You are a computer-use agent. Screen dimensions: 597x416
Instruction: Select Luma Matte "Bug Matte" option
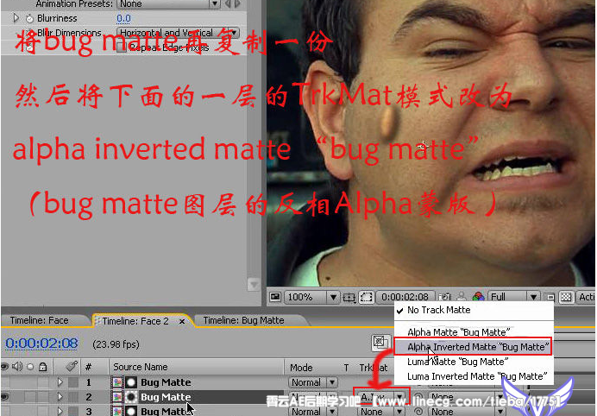coord(457,362)
